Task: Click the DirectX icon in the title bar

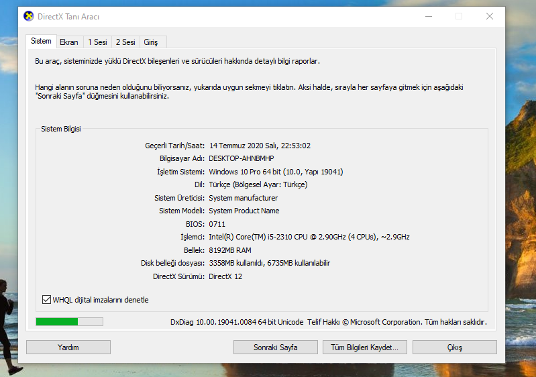Action: pos(29,16)
